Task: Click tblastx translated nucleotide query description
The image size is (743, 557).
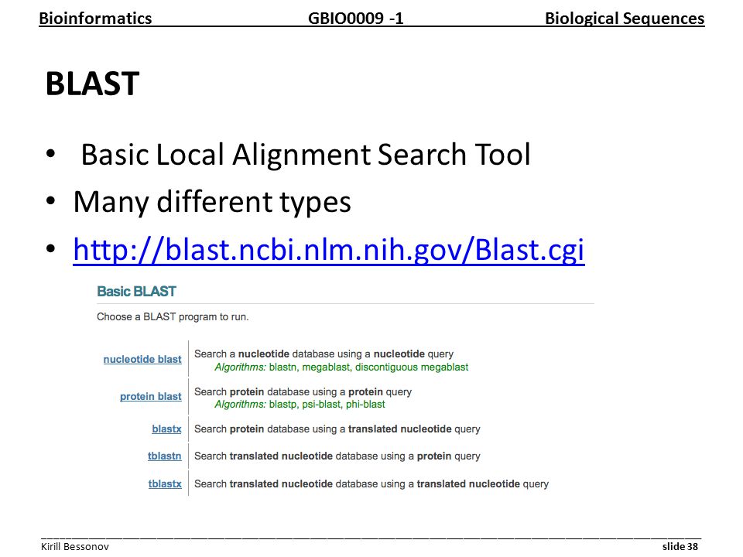Action: coord(371,484)
